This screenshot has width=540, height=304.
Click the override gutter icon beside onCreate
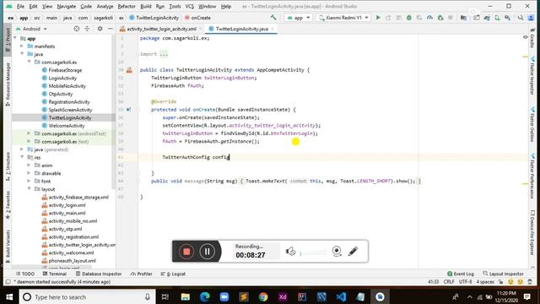click(x=128, y=110)
